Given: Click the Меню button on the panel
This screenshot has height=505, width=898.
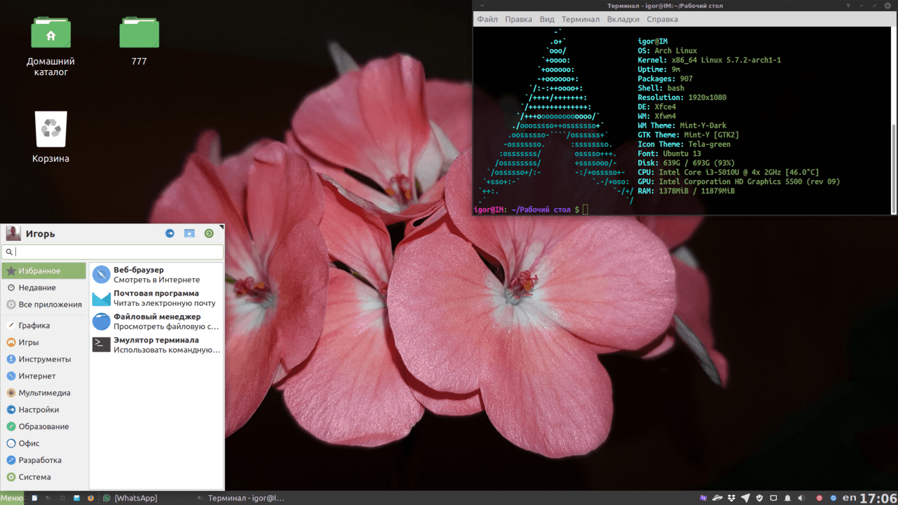Looking at the screenshot, I should click(x=12, y=498).
